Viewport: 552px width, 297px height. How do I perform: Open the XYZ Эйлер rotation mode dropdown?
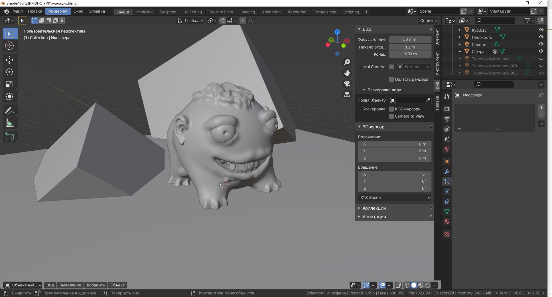point(394,197)
